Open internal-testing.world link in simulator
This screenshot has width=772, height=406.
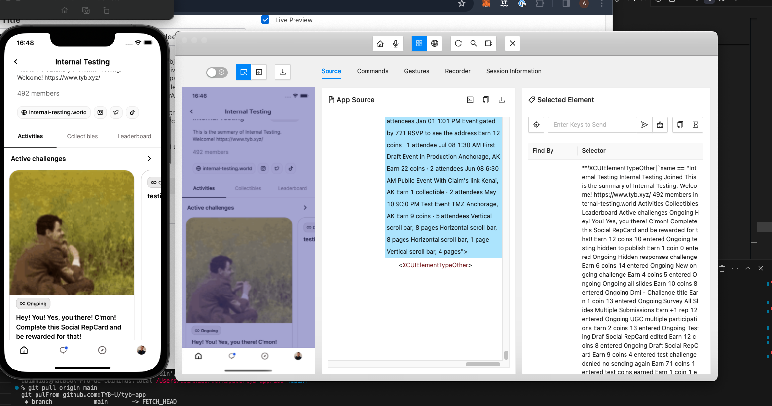[54, 112]
